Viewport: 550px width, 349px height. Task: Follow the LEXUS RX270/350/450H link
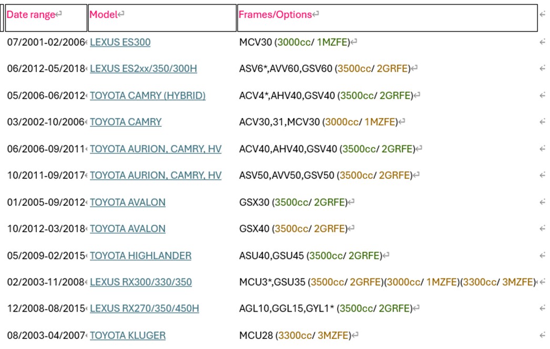pyautogui.click(x=144, y=308)
